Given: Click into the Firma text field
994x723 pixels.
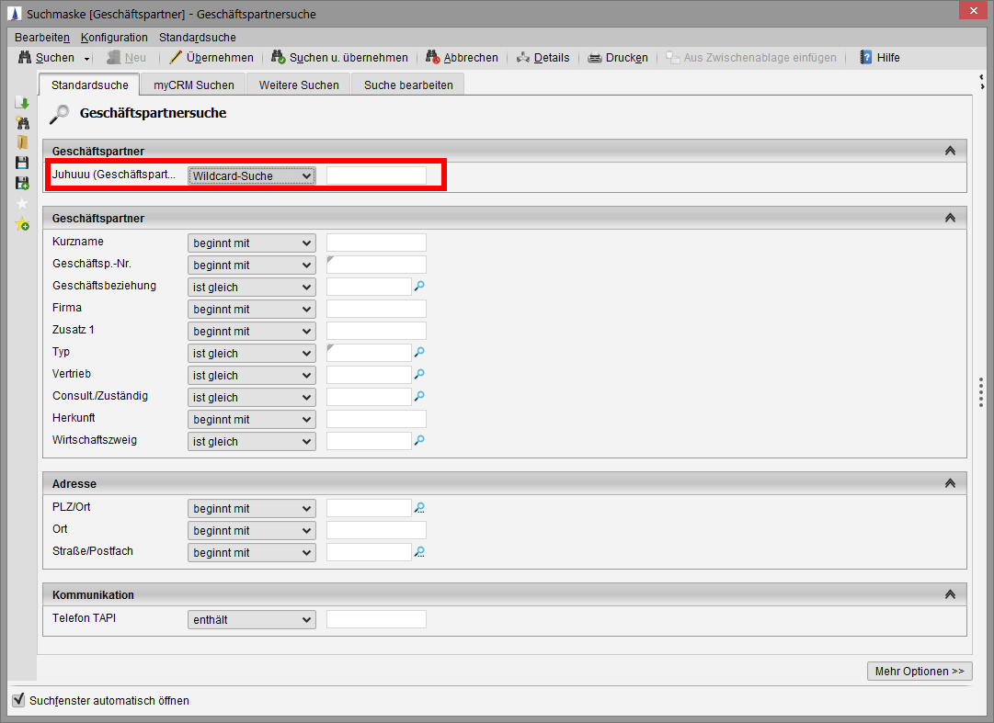Looking at the screenshot, I should (x=376, y=309).
